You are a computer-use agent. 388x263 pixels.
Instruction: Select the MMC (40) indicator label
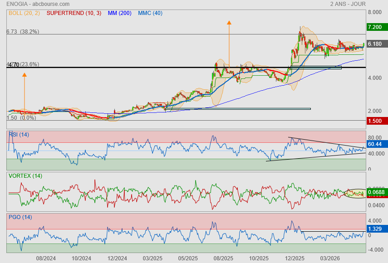pyautogui.click(x=150, y=13)
